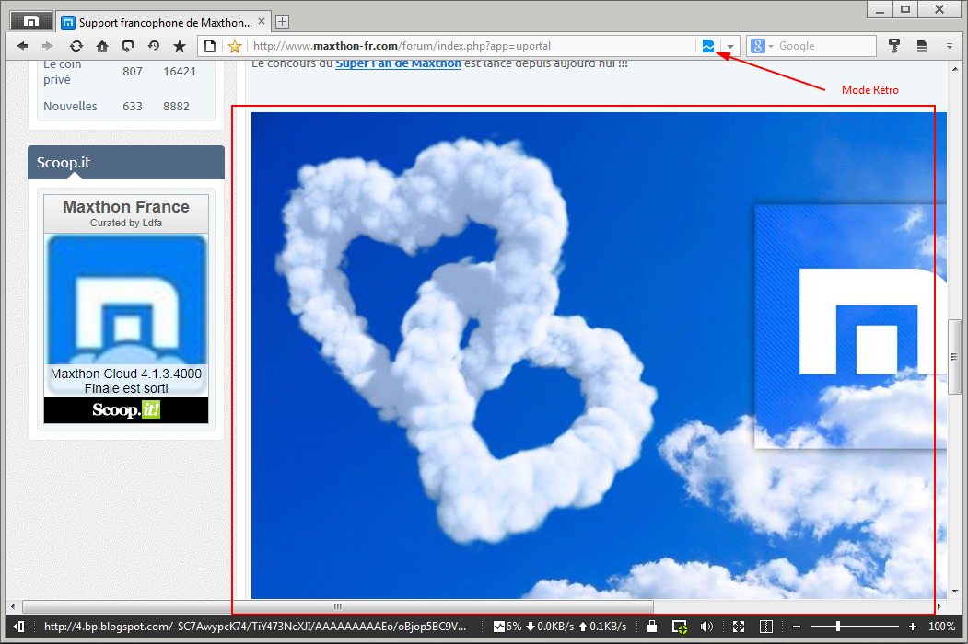Viewport: 968px width, 644px height.
Task: Go back to previous page
Action: (22, 46)
